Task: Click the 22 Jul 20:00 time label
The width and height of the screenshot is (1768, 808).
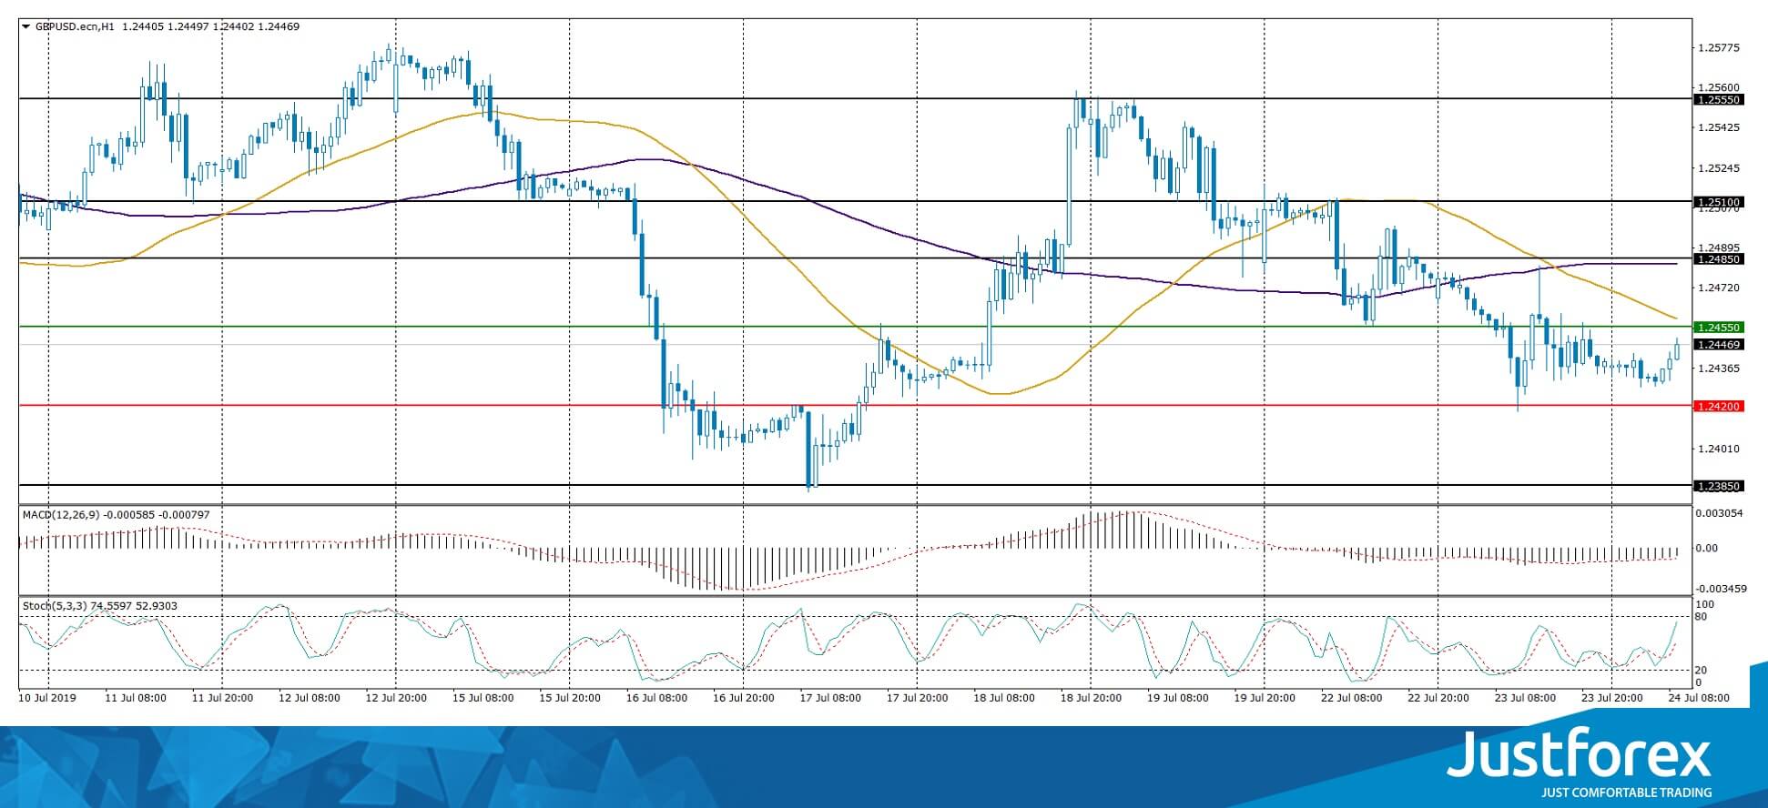Action: pyautogui.click(x=1438, y=698)
